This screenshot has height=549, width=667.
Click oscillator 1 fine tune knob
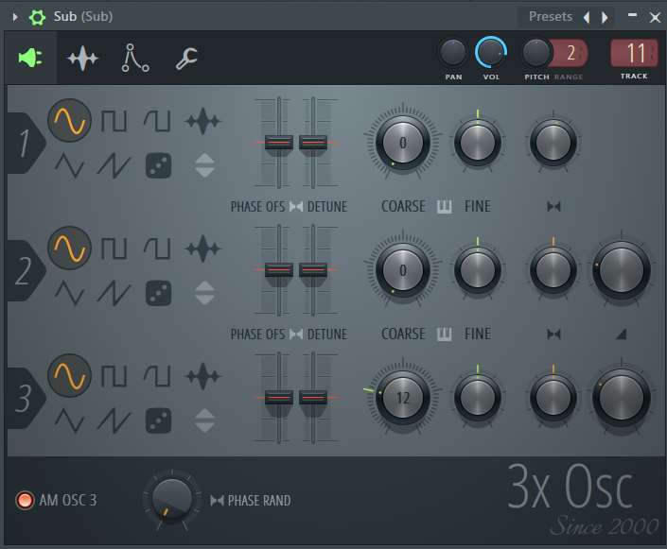point(477,143)
